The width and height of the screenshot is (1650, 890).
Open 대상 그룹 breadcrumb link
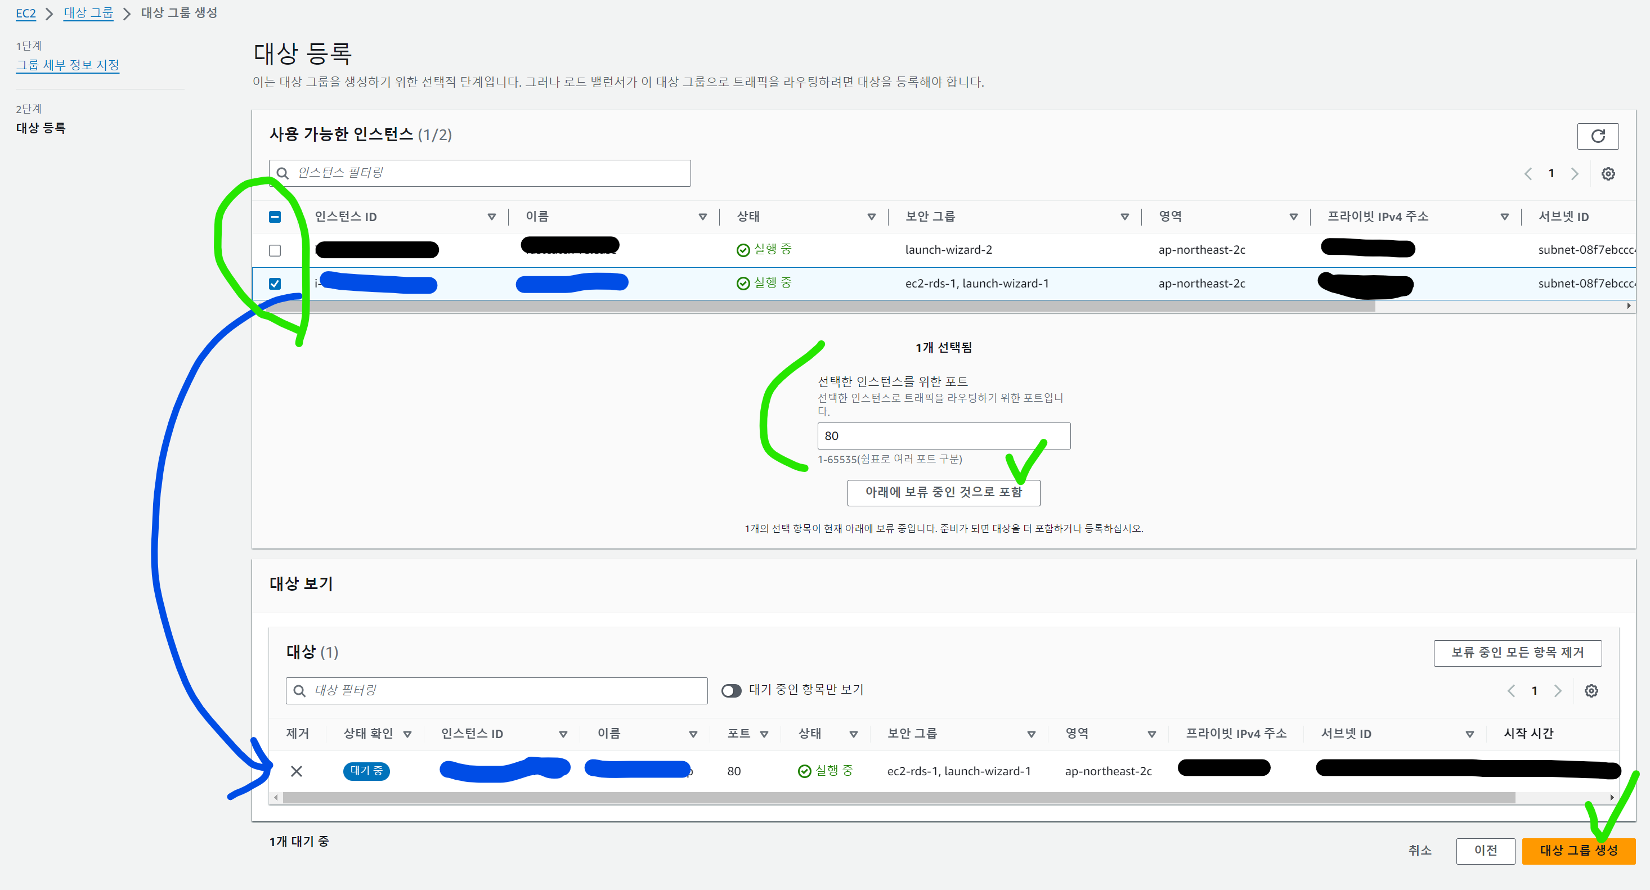88,13
